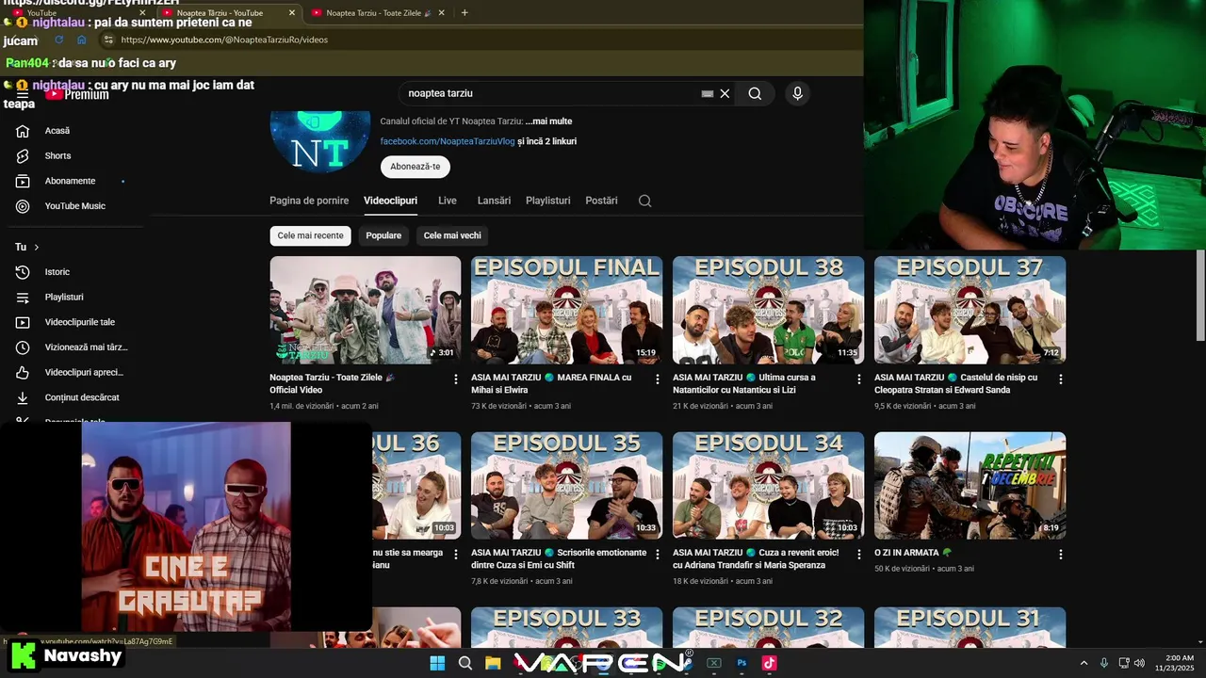Open ASIA MAI TARZIU MAREA FINALA video title

click(551, 383)
